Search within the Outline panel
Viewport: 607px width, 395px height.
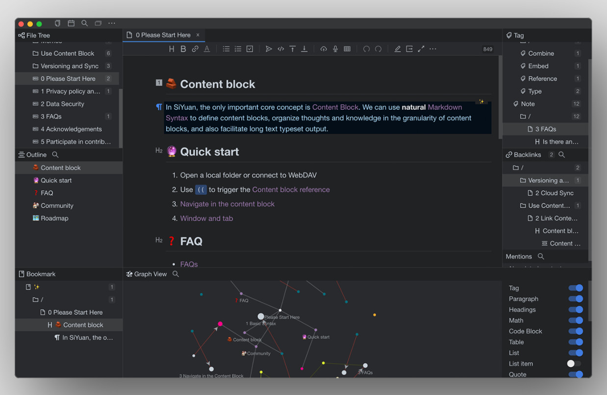(x=55, y=155)
